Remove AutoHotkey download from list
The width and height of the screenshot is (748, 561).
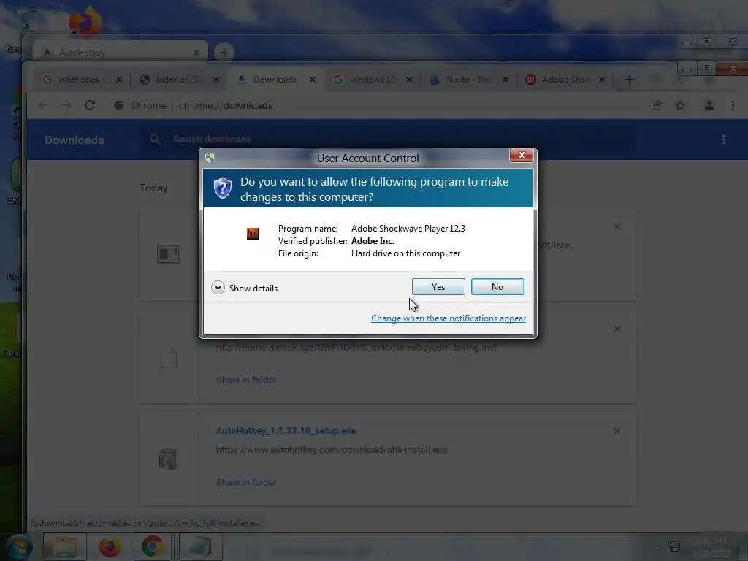point(617,431)
